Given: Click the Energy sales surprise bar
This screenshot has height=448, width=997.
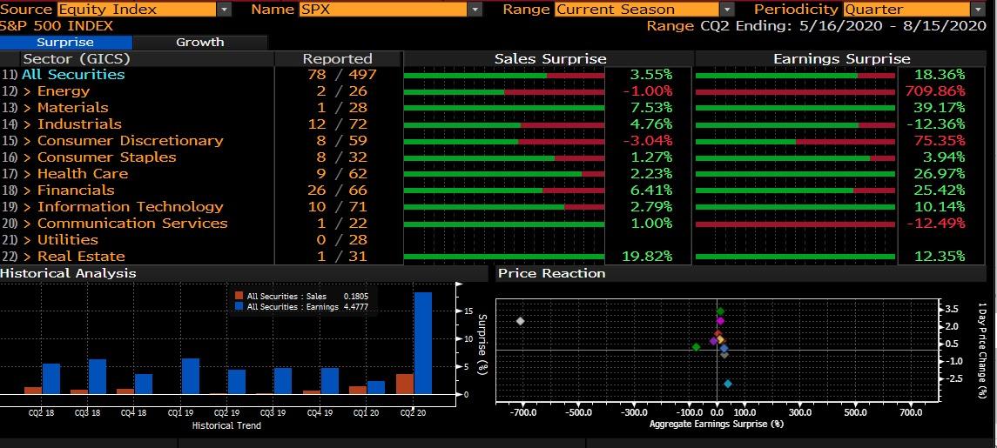Looking at the screenshot, I should coord(503,92).
